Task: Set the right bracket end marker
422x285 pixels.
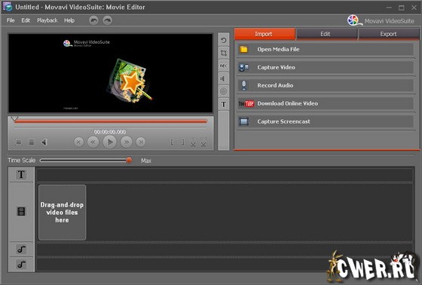Action: click(x=182, y=142)
